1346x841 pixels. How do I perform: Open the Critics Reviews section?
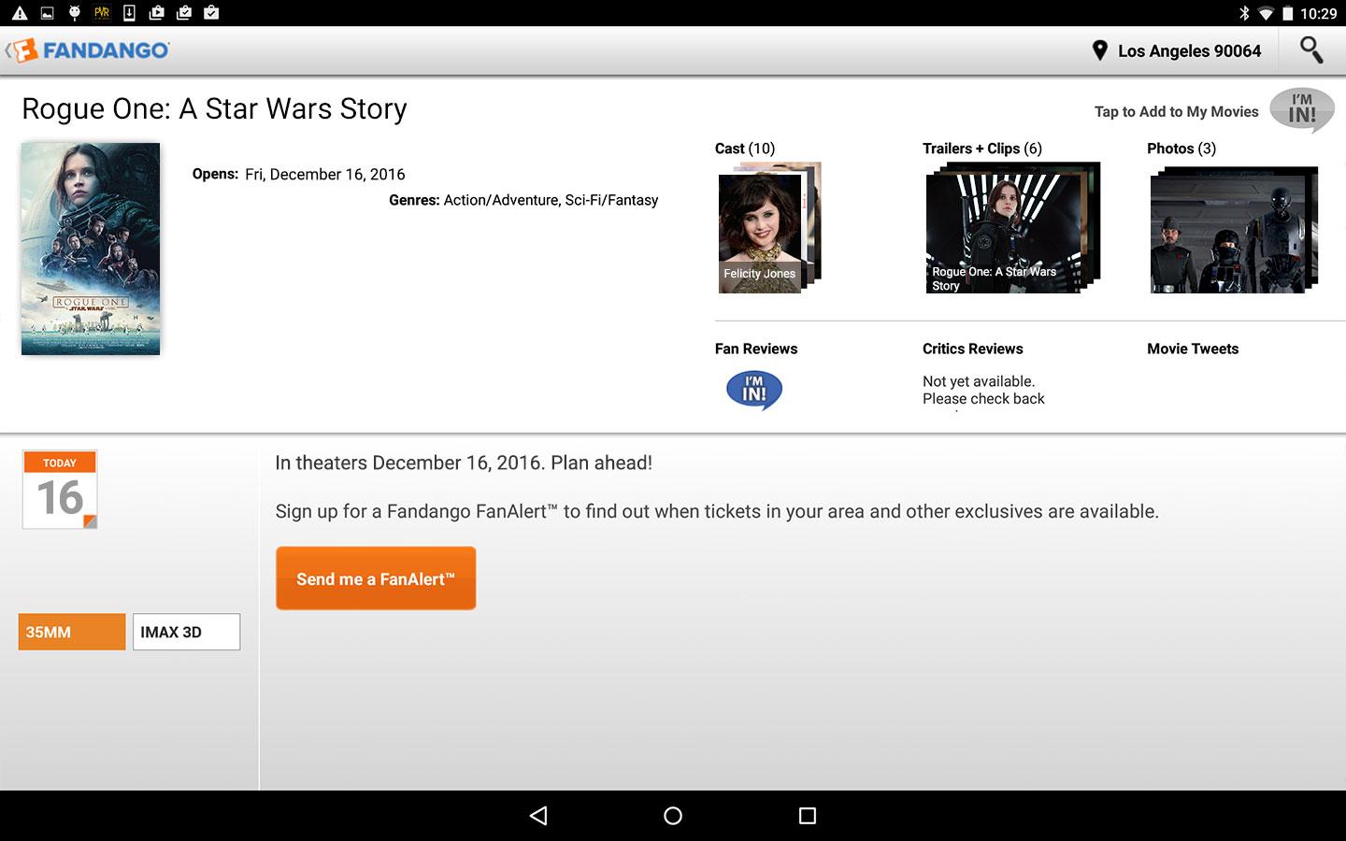972,349
